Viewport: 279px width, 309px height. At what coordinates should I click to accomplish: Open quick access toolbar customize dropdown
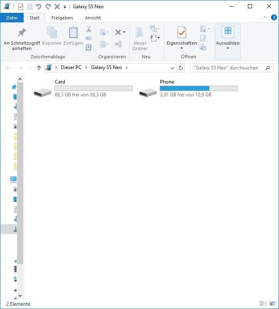pos(65,7)
